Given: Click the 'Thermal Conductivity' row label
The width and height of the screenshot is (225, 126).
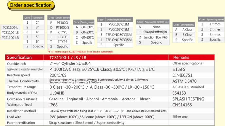Looking at the screenshot, I should [x=23, y=81].
